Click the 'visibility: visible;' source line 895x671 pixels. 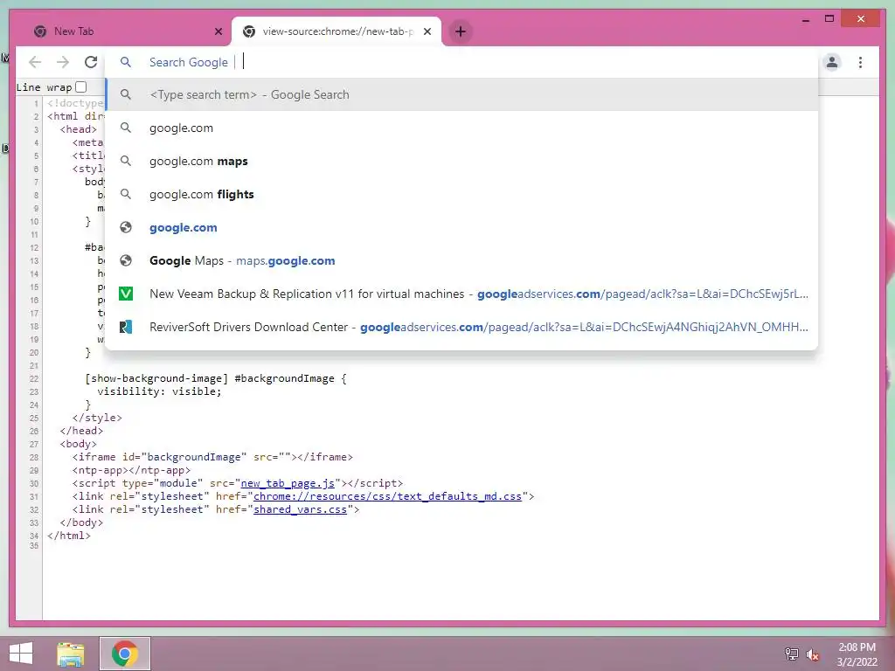(159, 391)
